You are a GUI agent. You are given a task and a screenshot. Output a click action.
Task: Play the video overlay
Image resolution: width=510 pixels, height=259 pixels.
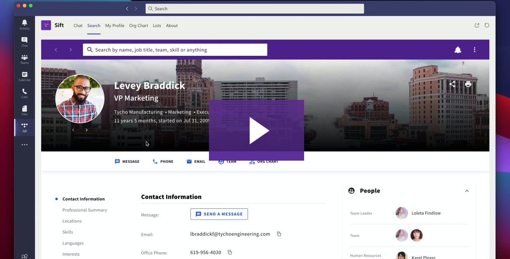(x=257, y=130)
